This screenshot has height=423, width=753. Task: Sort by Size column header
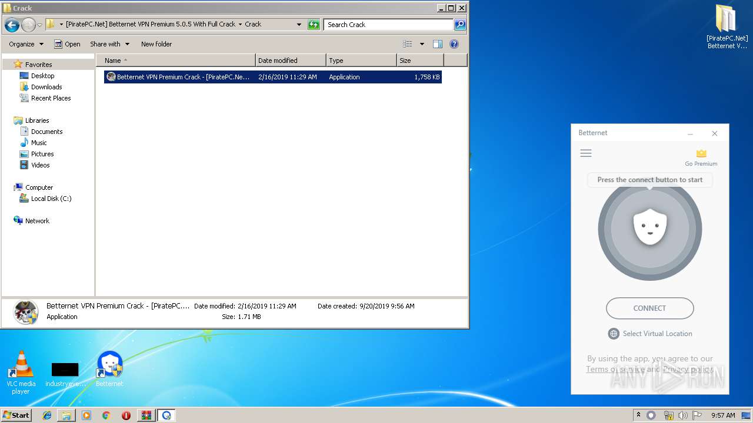click(x=420, y=61)
